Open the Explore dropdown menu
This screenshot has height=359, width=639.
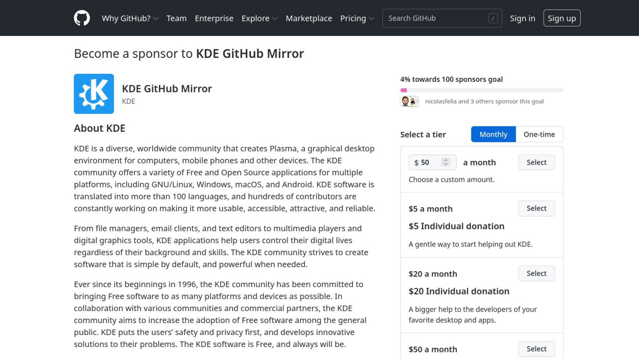pos(259,18)
